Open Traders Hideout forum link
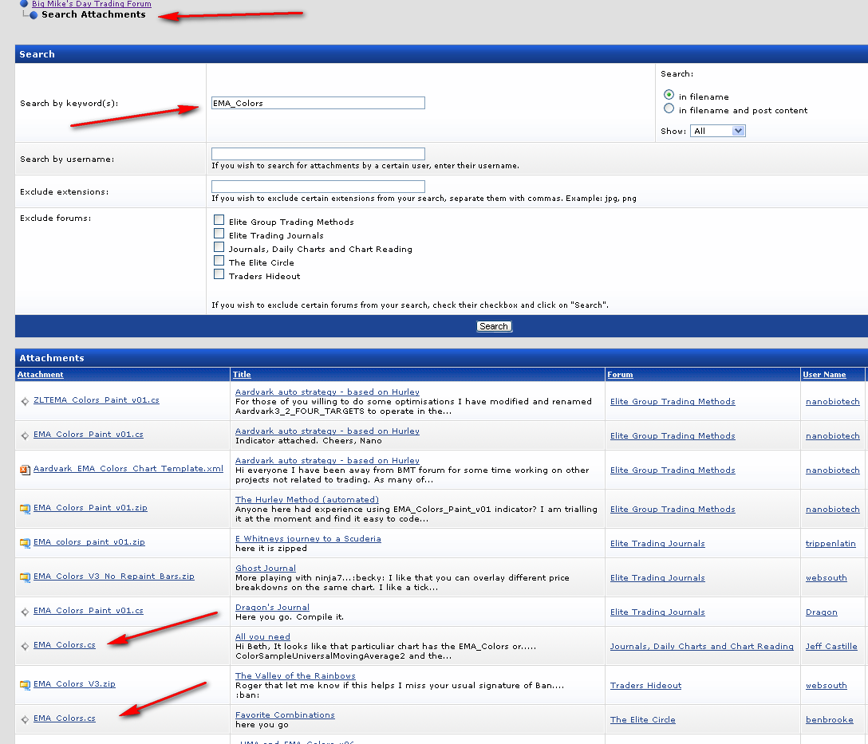868x744 pixels. pyautogui.click(x=645, y=685)
